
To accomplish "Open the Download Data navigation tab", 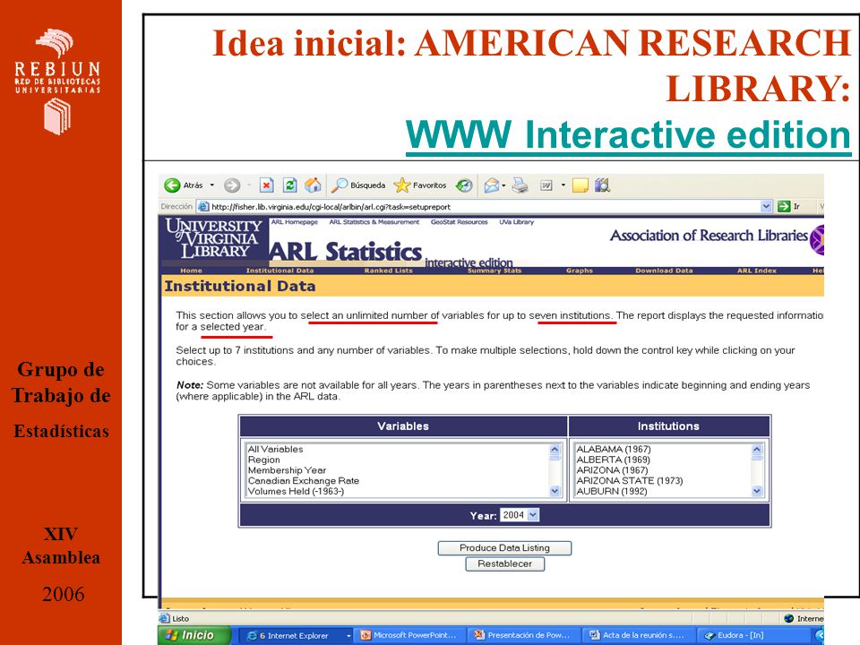I will pos(664,271).
